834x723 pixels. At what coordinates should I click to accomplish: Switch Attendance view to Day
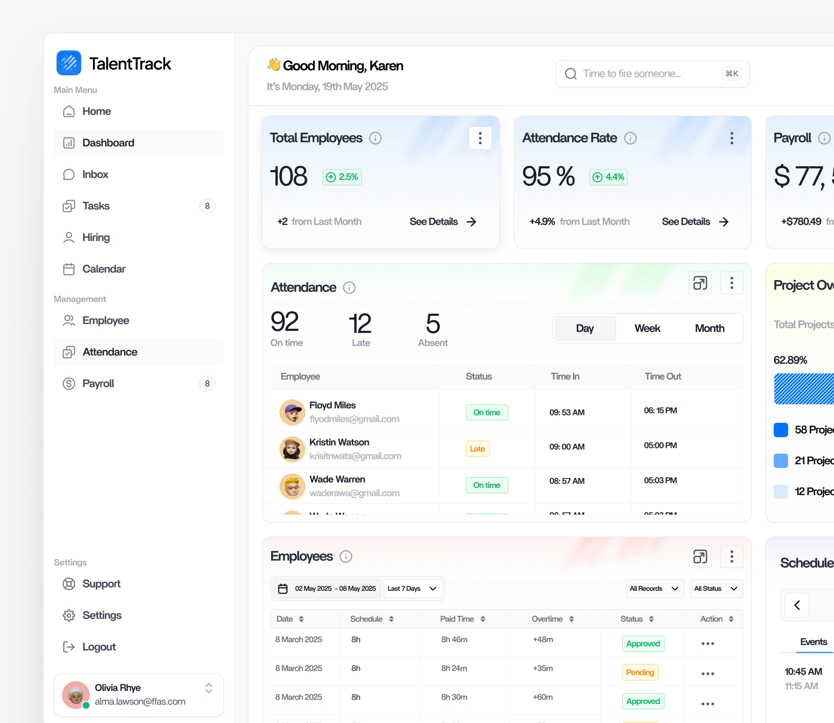click(x=585, y=328)
